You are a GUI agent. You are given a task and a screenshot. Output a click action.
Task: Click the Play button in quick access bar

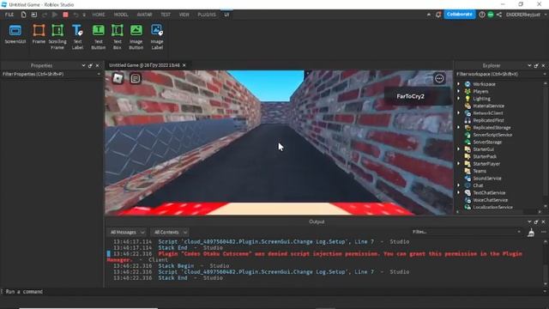pyautogui.click(x=55, y=15)
